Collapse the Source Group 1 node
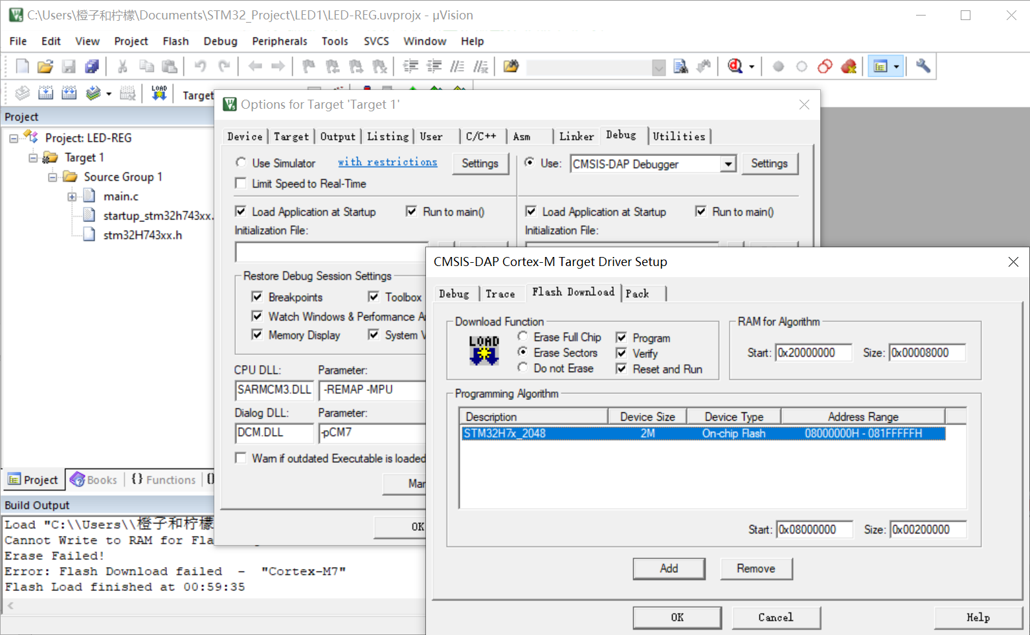This screenshot has height=635, width=1030. pos(52,177)
